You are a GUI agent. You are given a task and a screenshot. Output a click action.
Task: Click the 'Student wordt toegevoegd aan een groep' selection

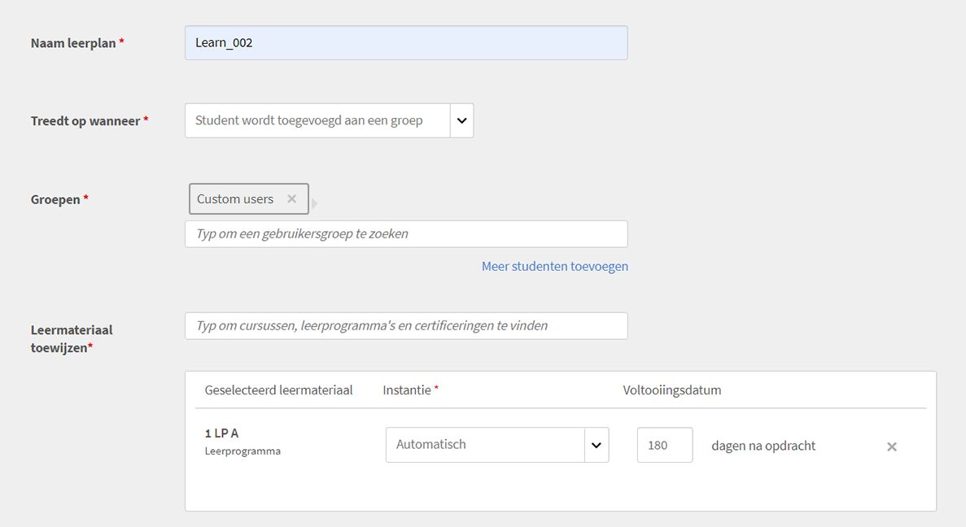317,120
